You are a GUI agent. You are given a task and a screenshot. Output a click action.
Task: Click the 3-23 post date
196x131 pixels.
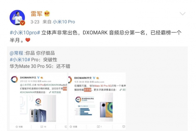35,22
